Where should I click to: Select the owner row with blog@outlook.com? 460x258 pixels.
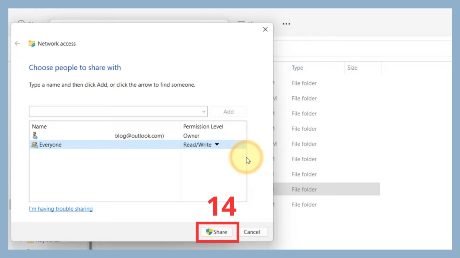click(x=138, y=136)
